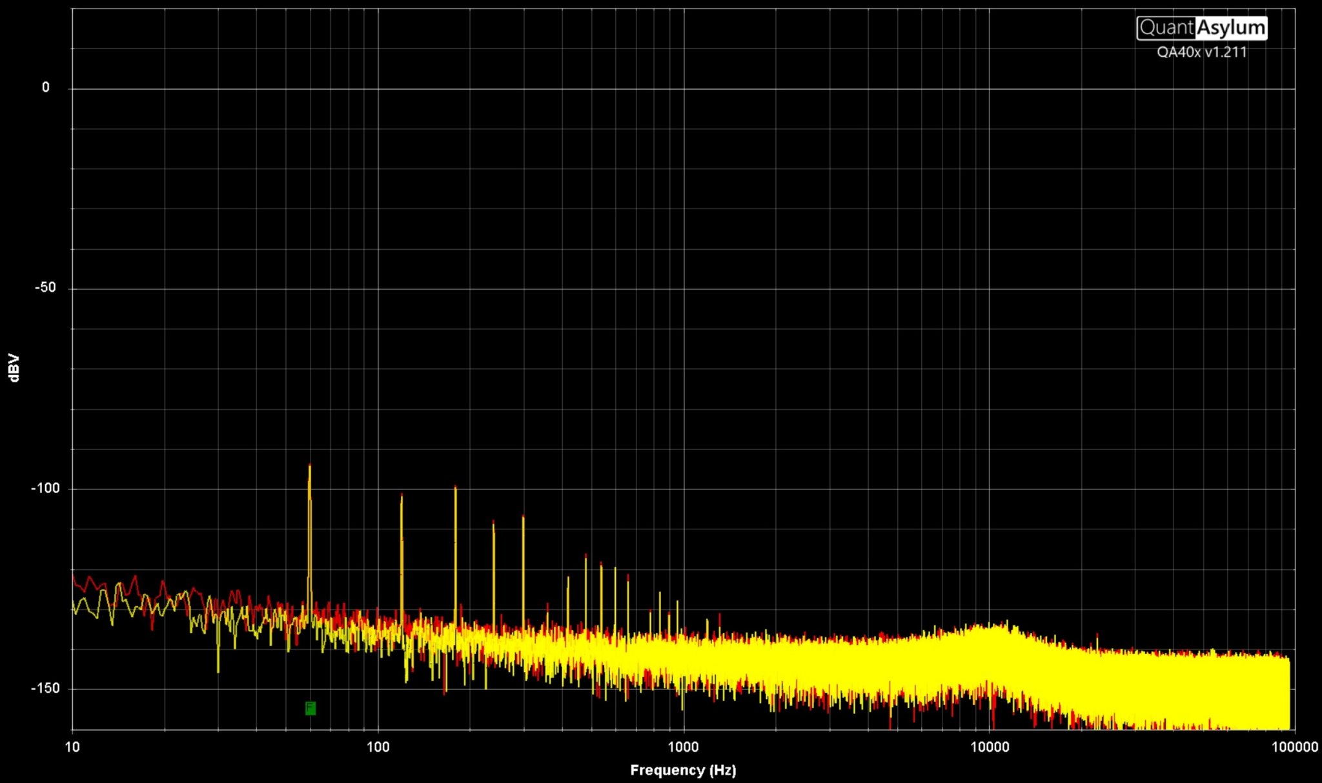The height and width of the screenshot is (783, 1322).
Task: Click the -150 tick label on dBV axis
Action: [45, 688]
